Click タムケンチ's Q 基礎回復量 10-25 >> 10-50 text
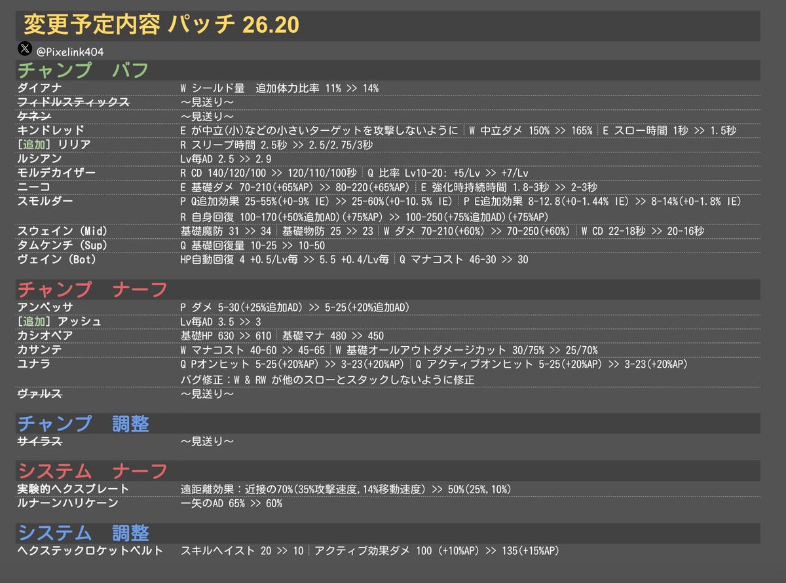 coord(252,246)
